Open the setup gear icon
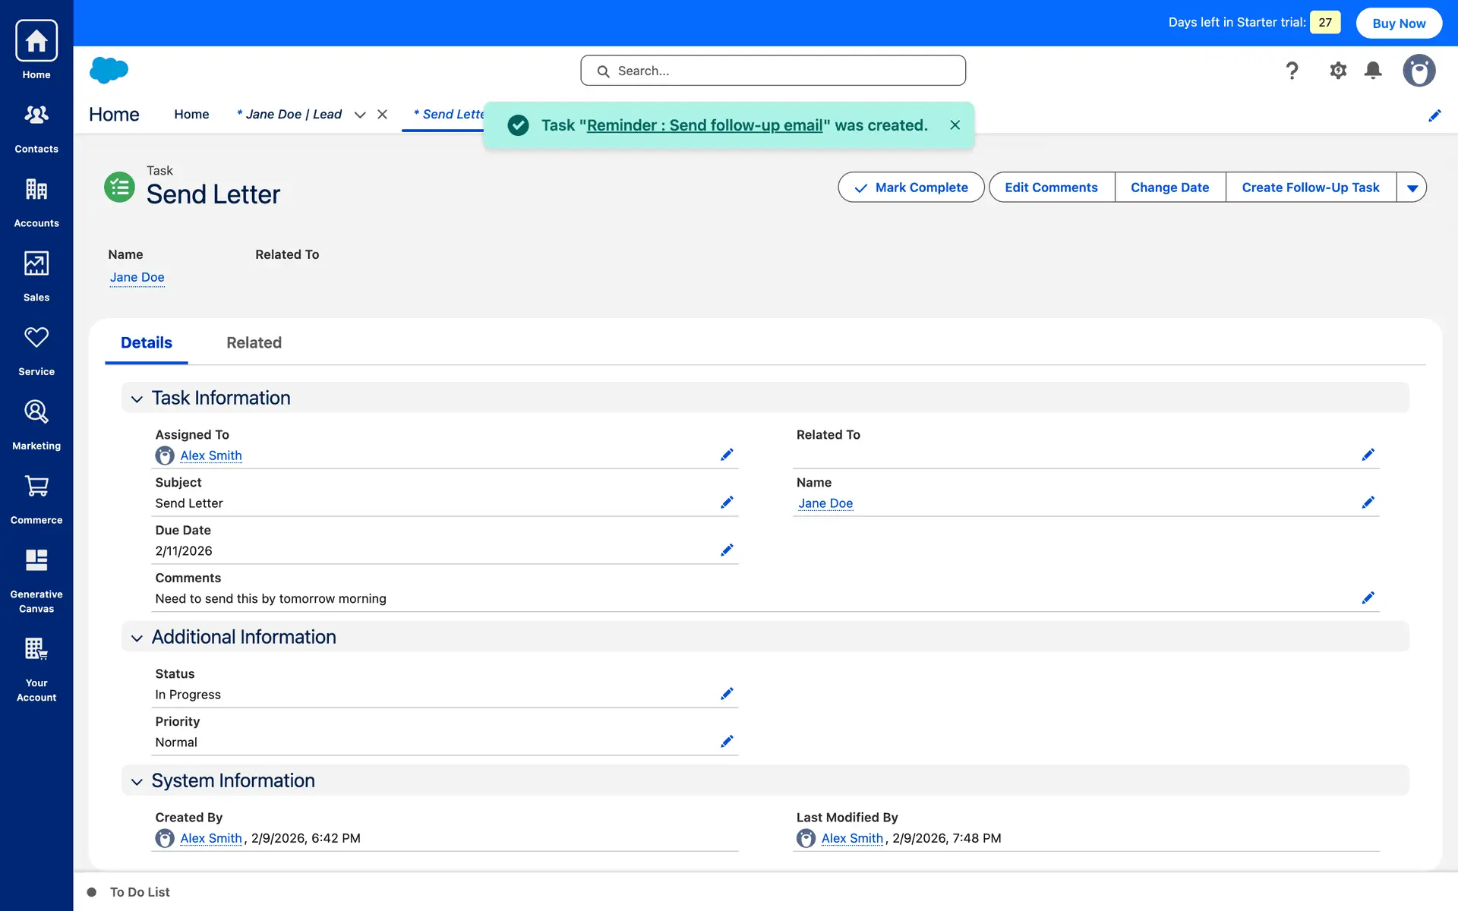1458x911 pixels. click(1337, 71)
